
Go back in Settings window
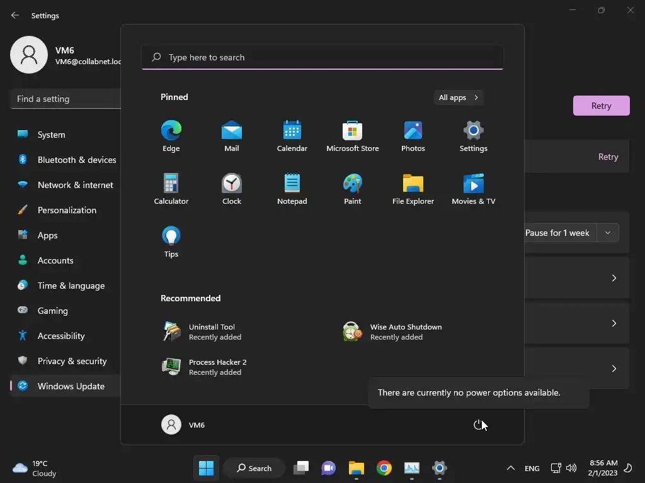tap(15, 15)
